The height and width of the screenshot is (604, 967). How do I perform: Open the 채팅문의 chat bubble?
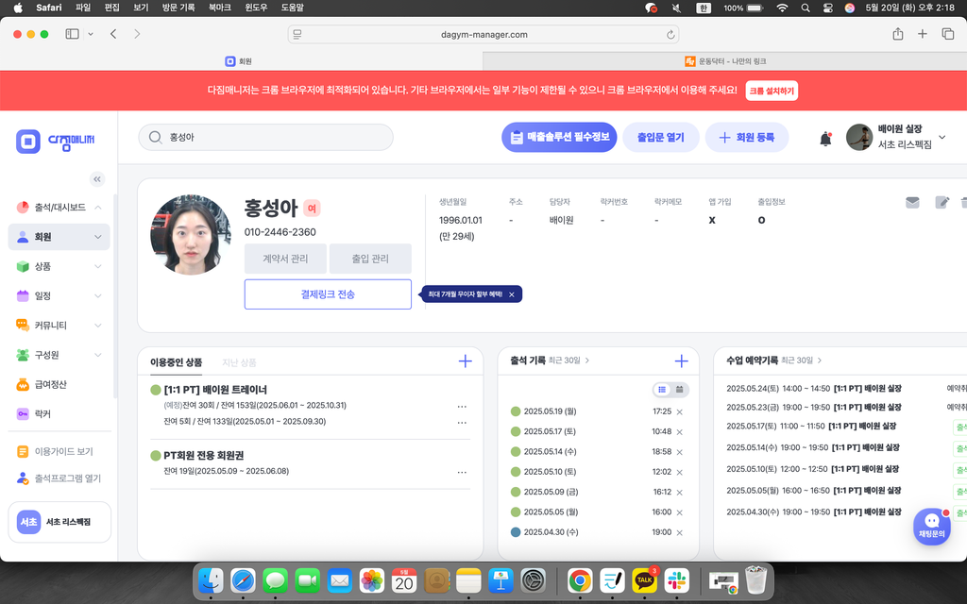click(931, 526)
